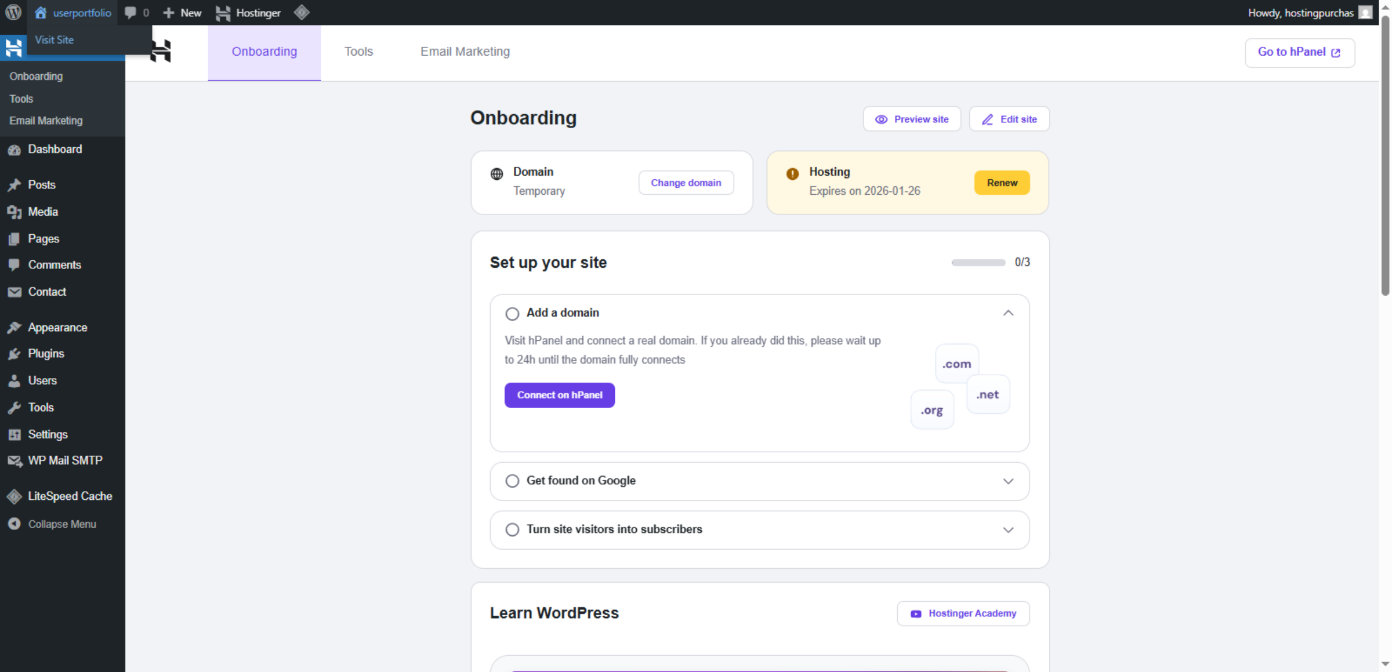Screen dimensions: 1392x672
Task: Collapse the Add a domain section
Action: pos(1008,313)
